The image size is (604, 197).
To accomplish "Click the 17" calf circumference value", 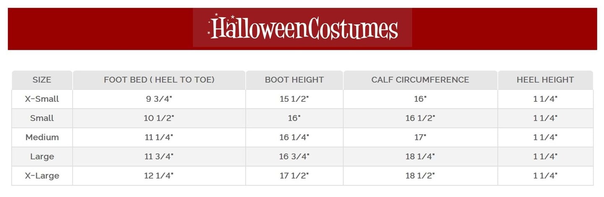I will [x=420, y=137].
